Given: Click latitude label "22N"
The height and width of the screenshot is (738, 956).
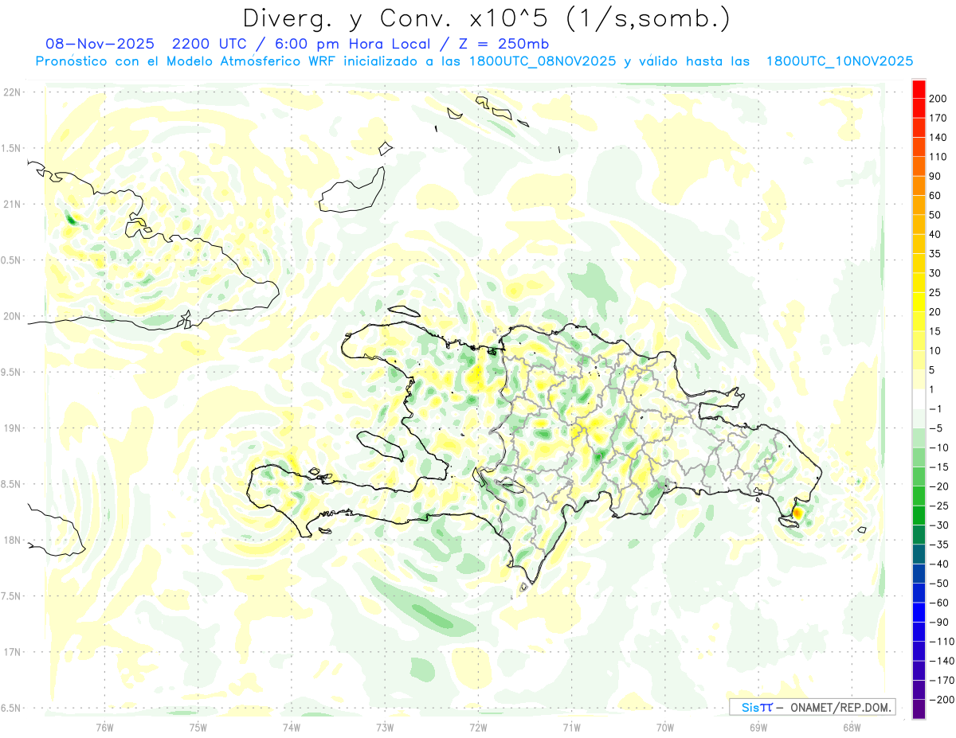Looking at the screenshot, I should coord(12,92).
